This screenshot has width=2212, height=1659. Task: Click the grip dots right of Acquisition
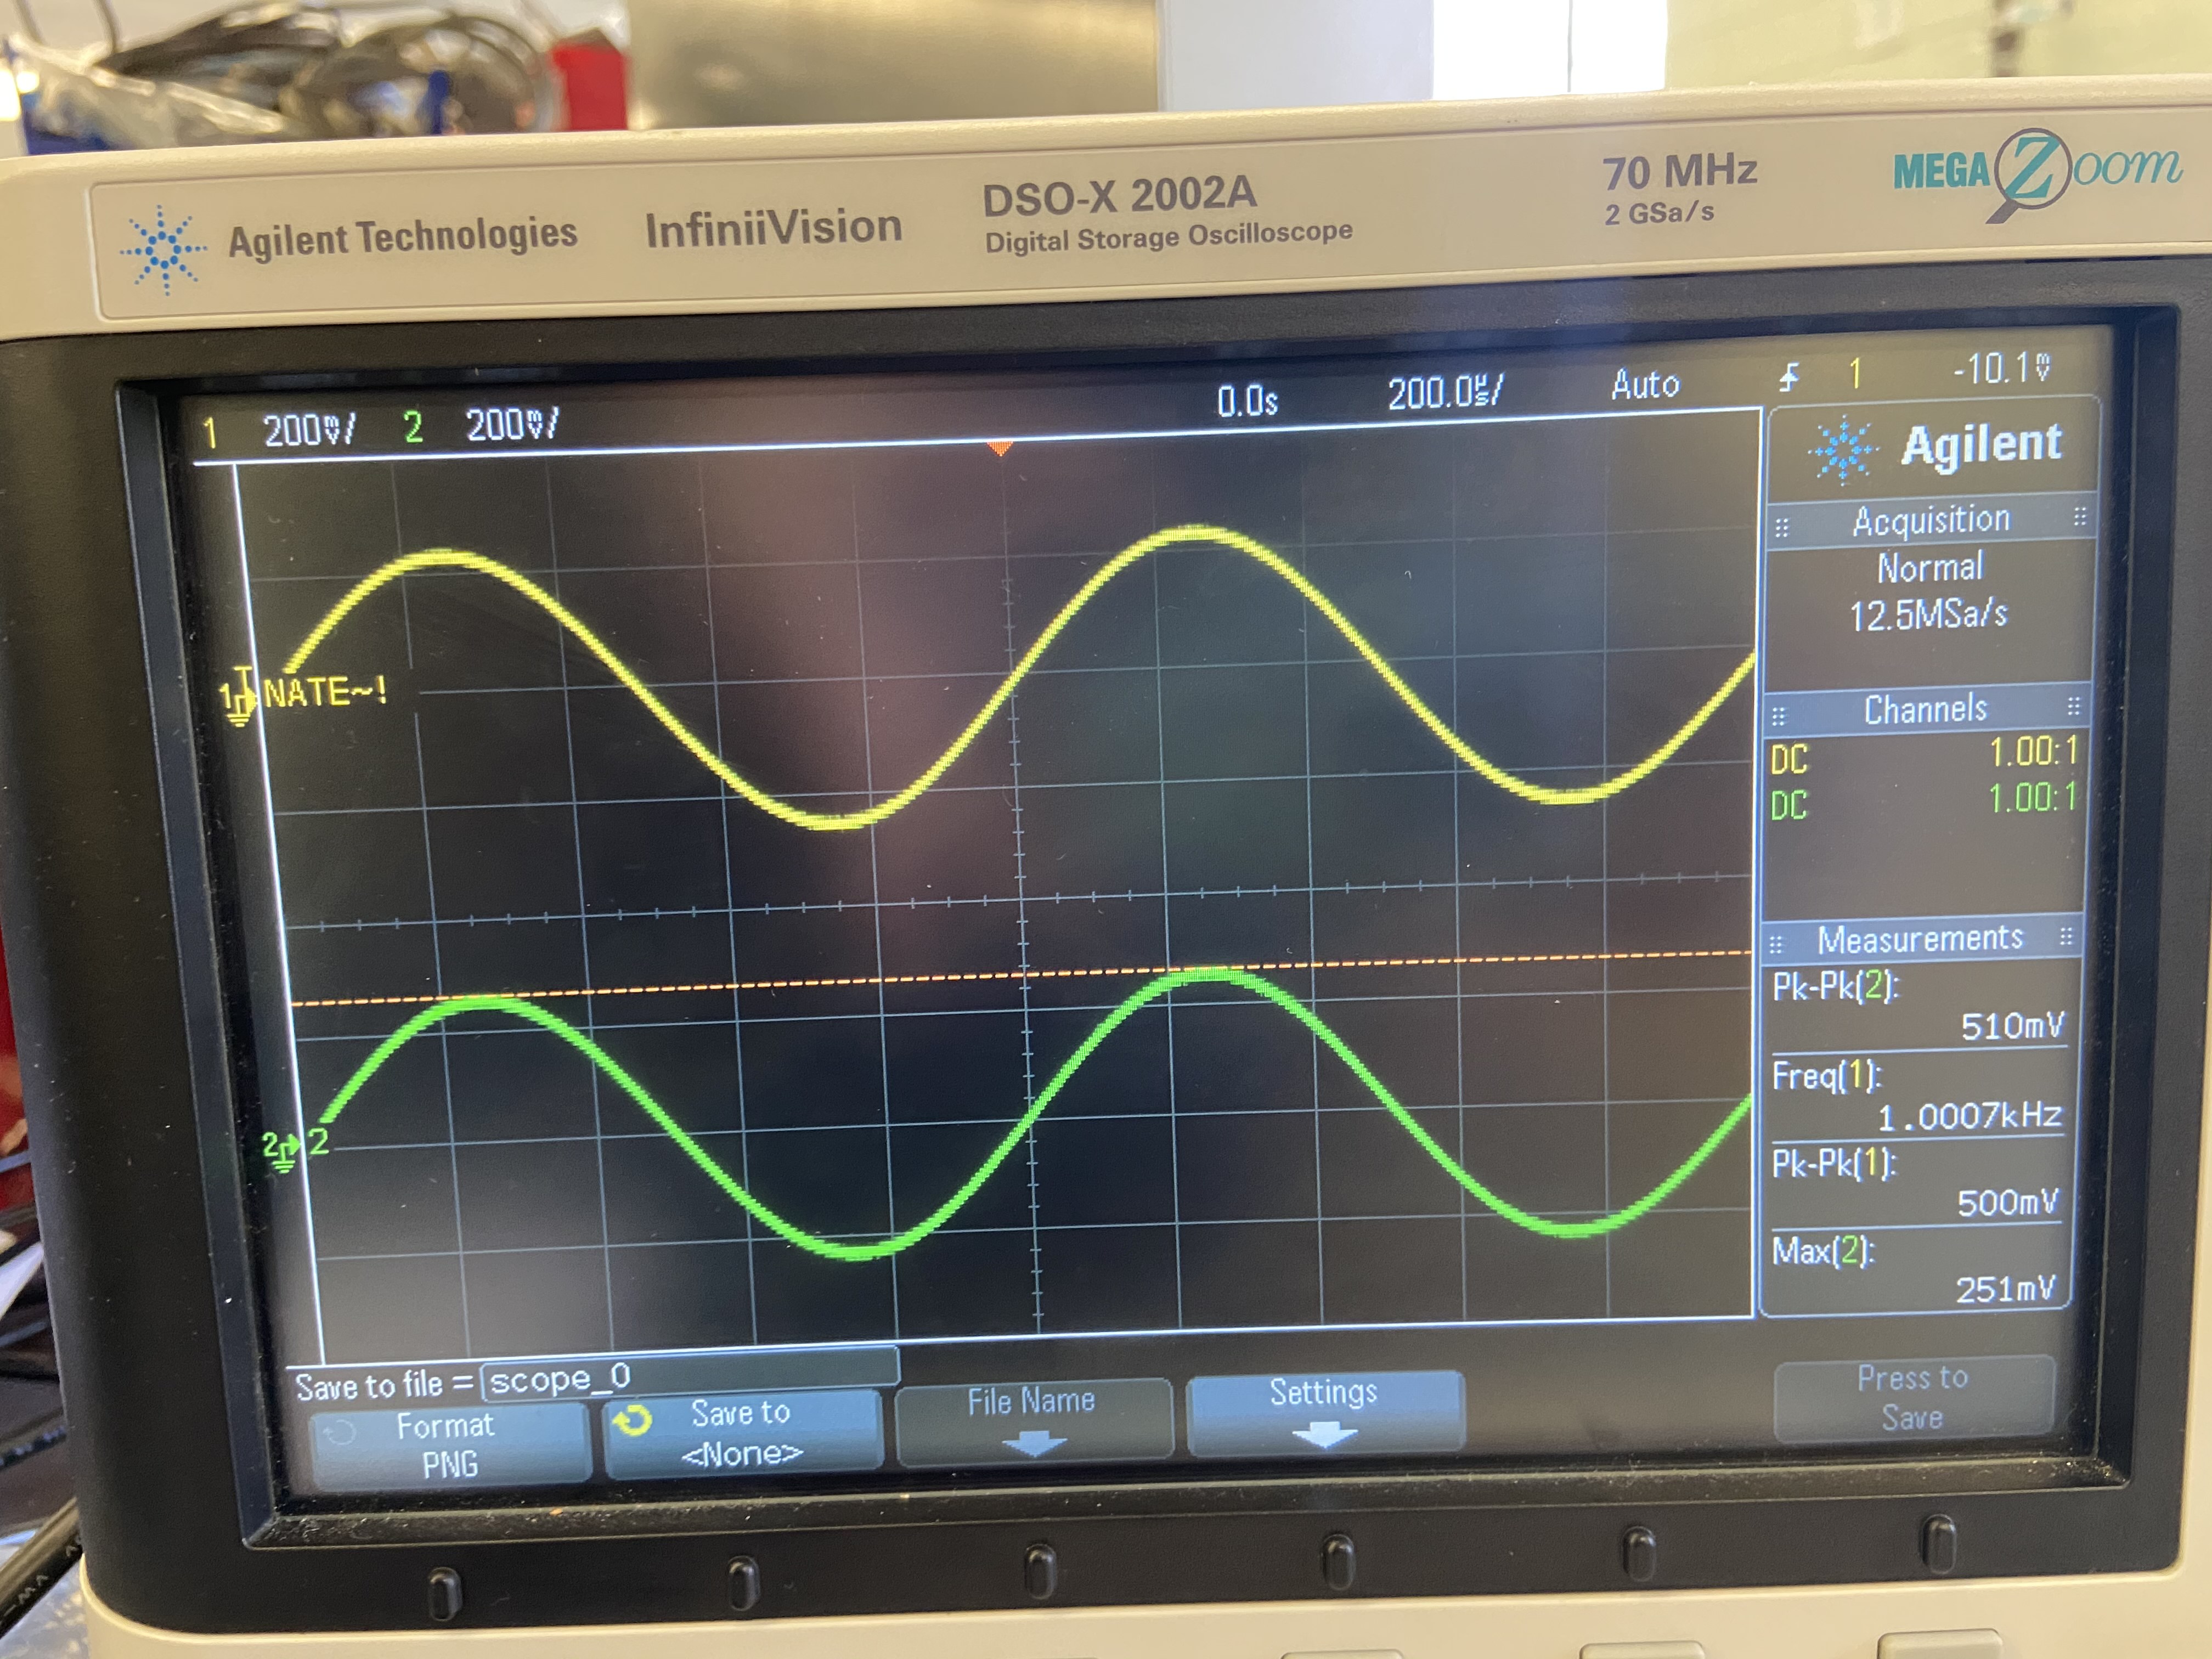pyautogui.click(x=2079, y=517)
